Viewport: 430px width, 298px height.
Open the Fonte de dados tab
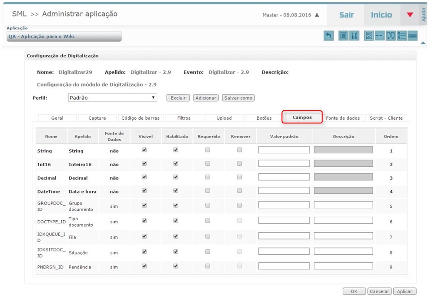click(x=343, y=118)
